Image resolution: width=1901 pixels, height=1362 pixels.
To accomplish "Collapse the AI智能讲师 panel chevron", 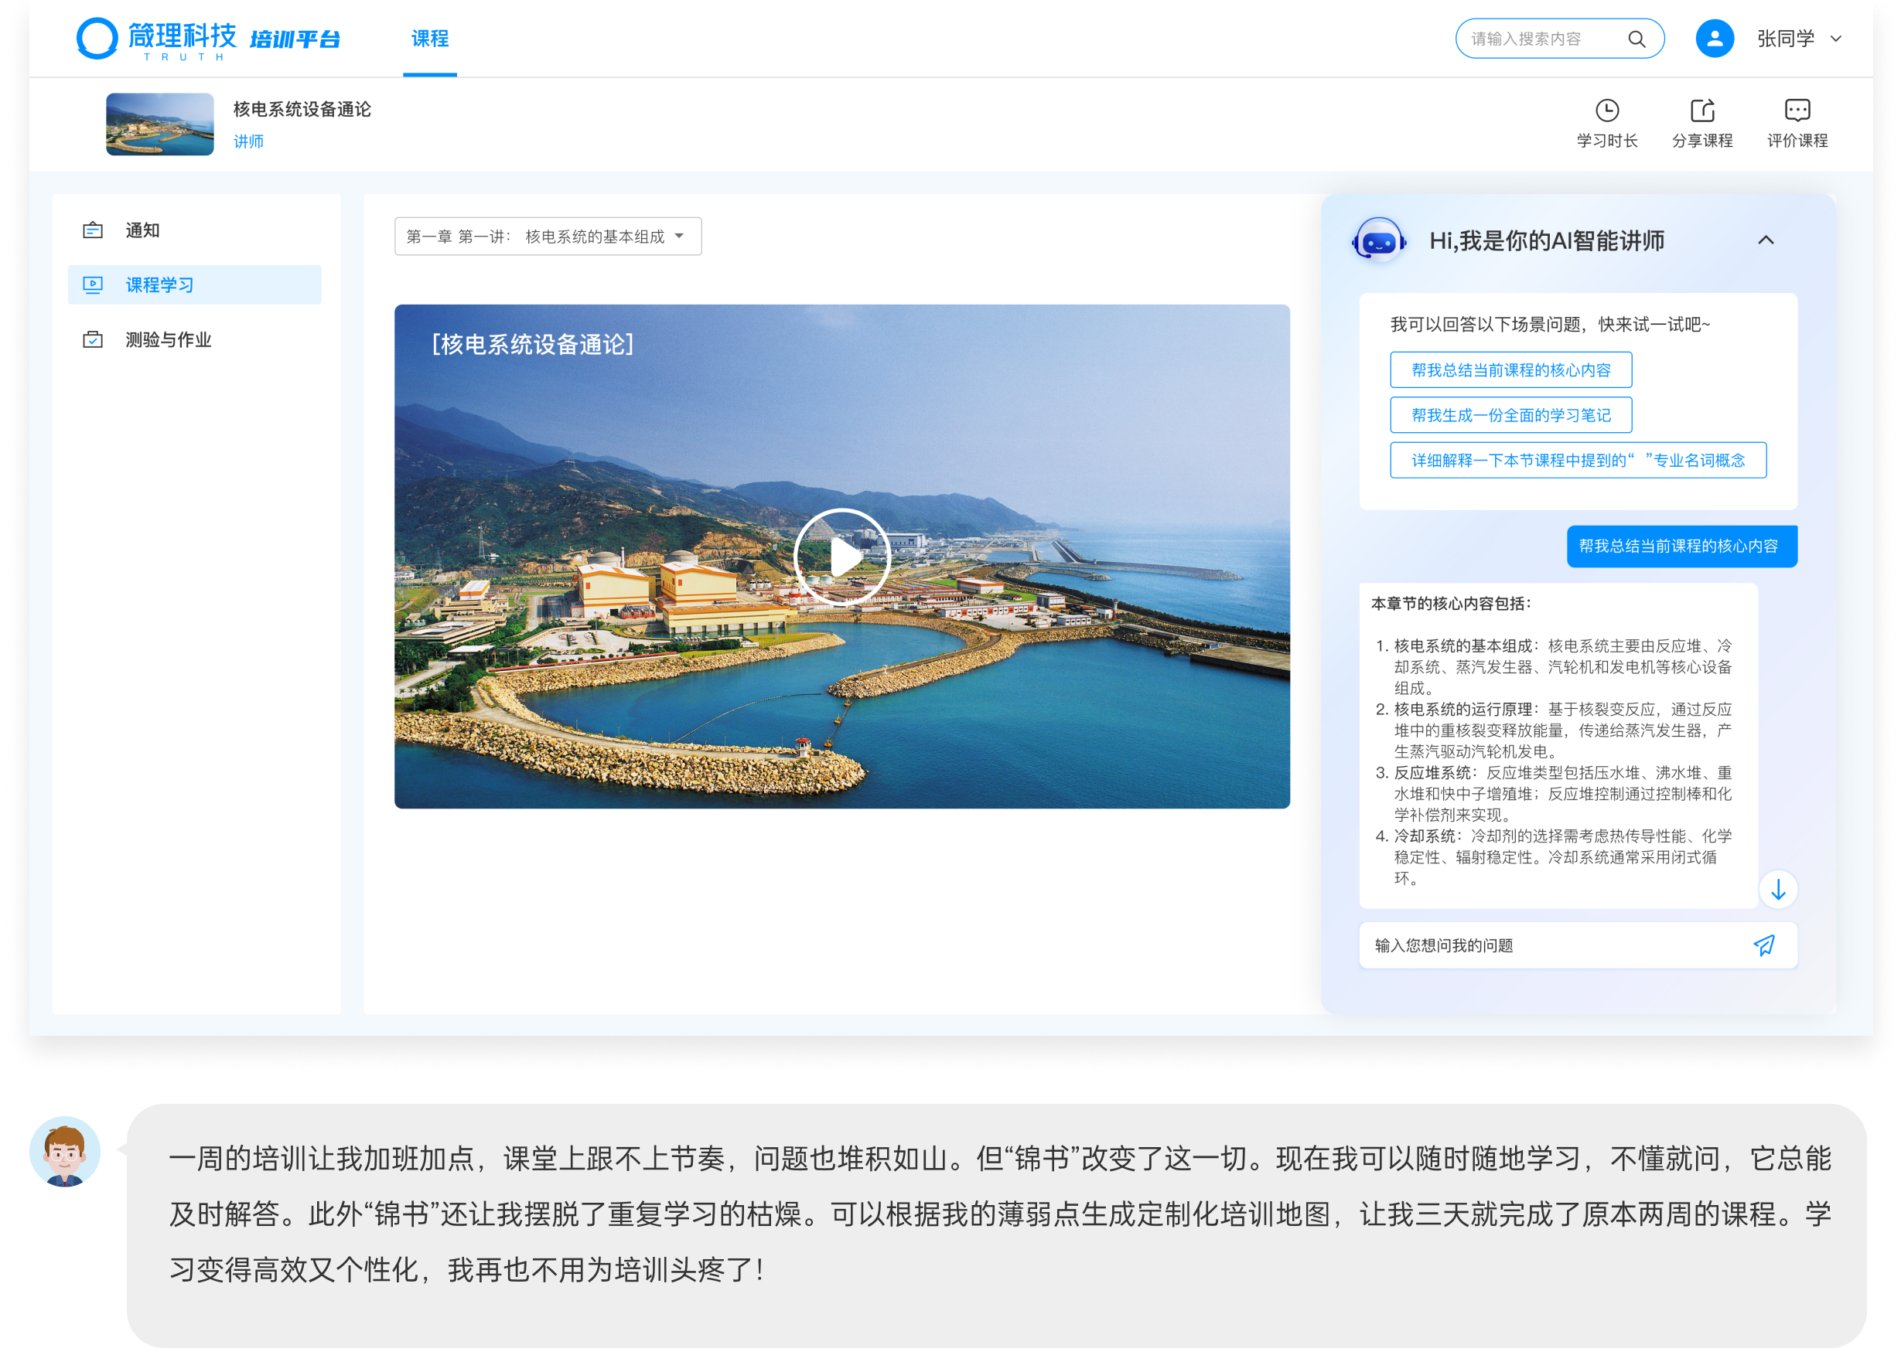I will pyautogui.click(x=1766, y=240).
